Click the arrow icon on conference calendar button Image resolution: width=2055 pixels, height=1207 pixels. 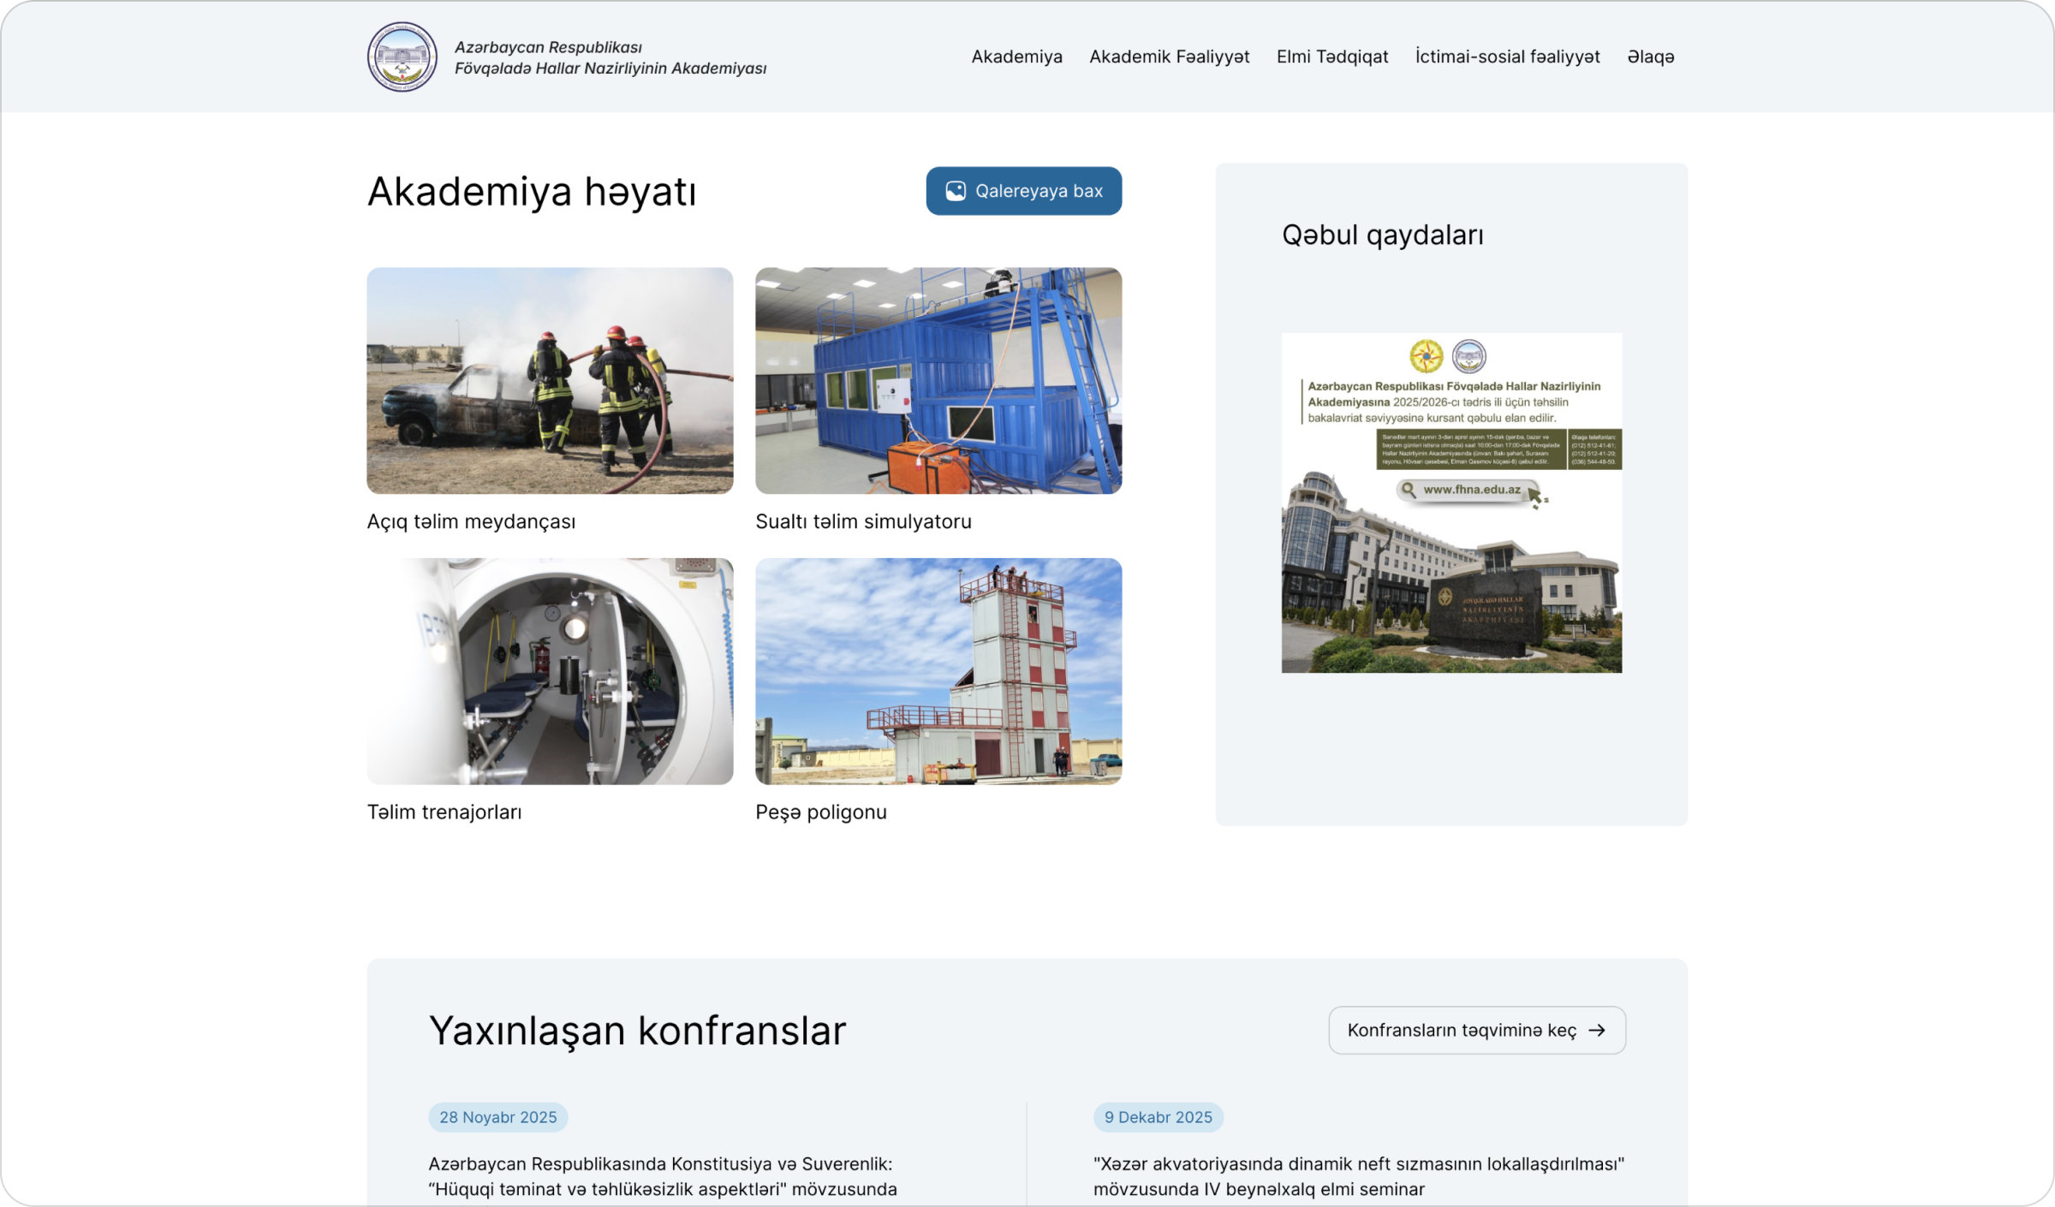pos(1596,1030)
